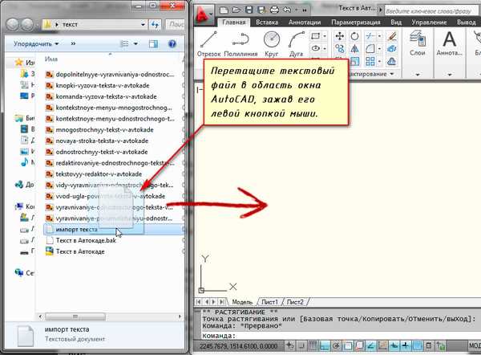The height and width of the screenshot is (355, 481).
Task: Select the 'Текст в Автокаде.bak' file
Action: 86,239
